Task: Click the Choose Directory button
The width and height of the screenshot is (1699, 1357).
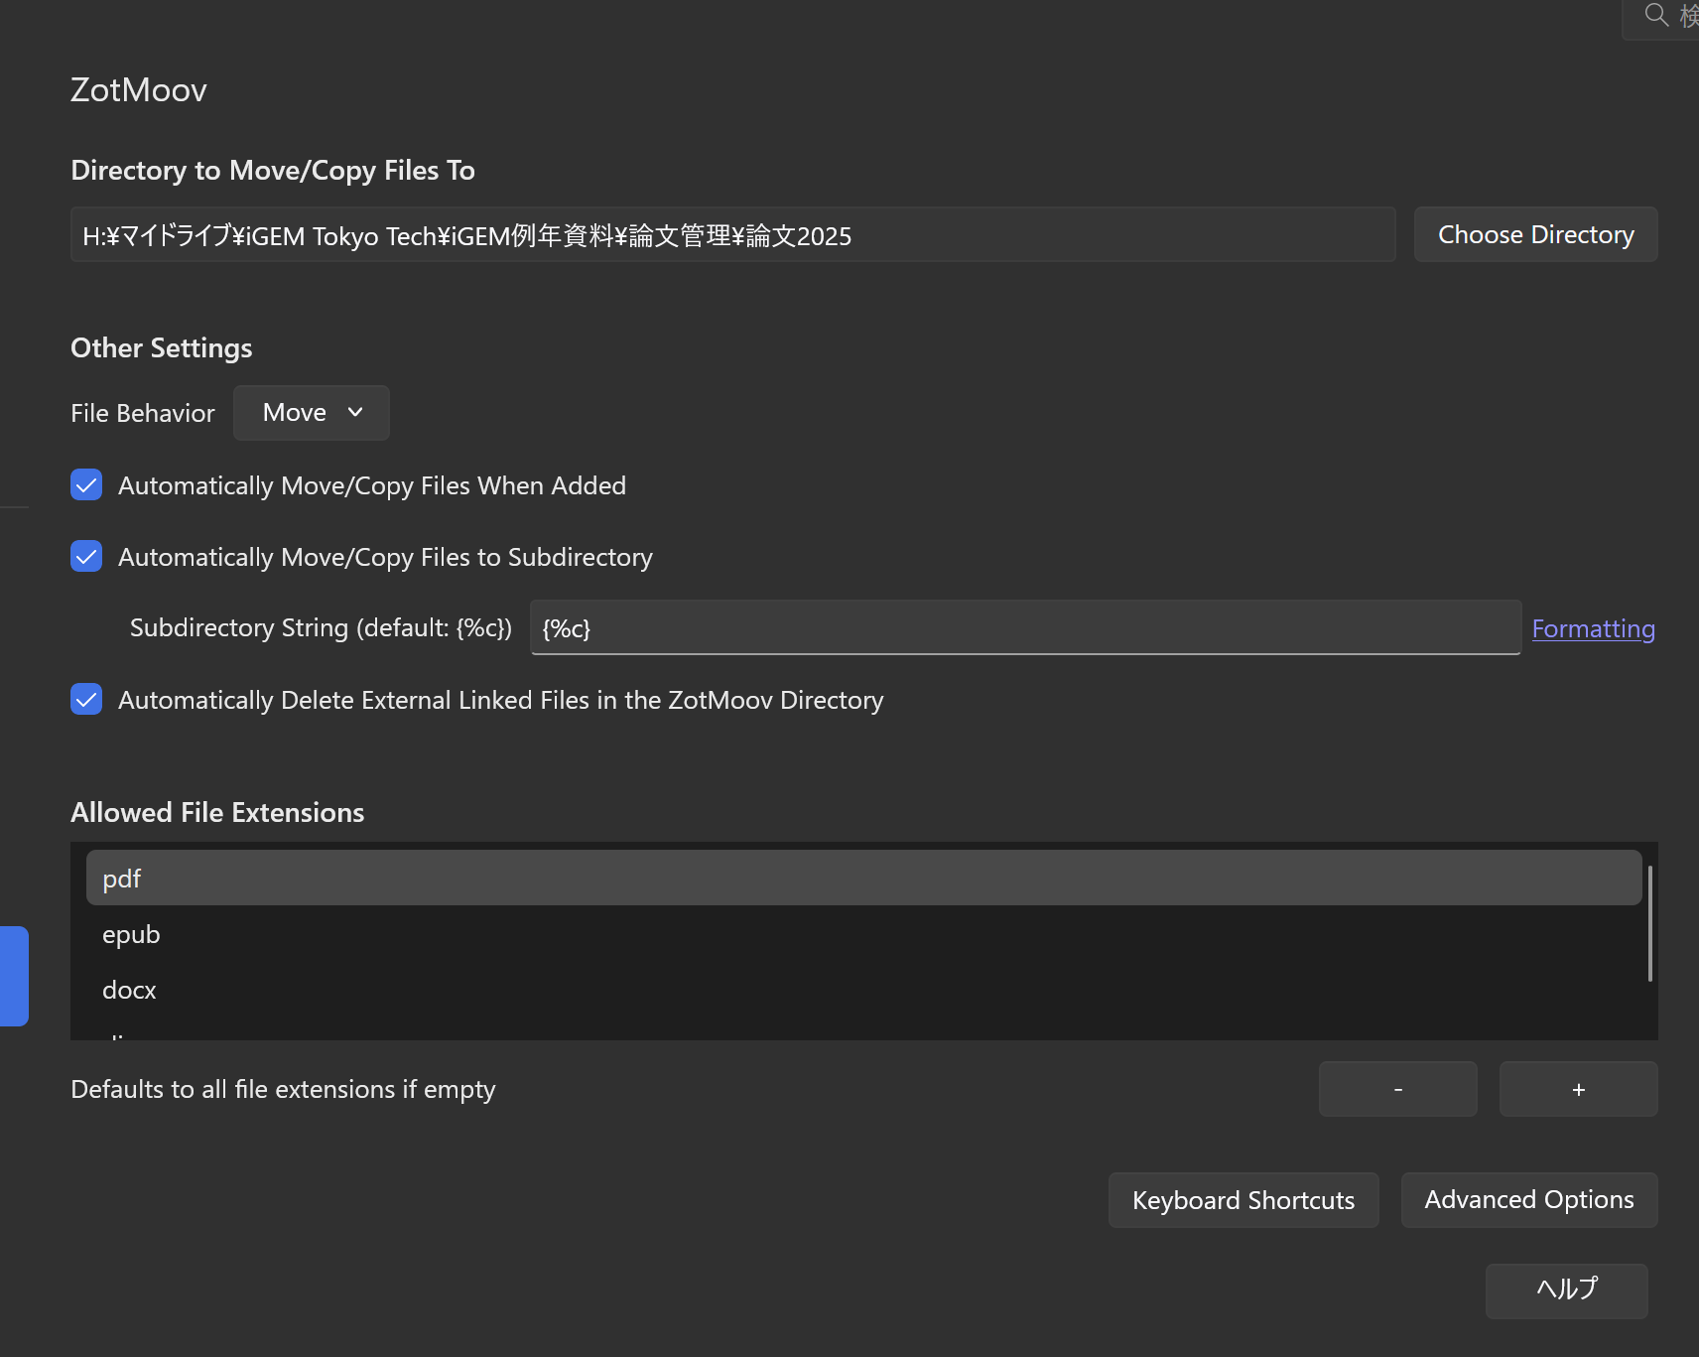Action: point(1535,235)
